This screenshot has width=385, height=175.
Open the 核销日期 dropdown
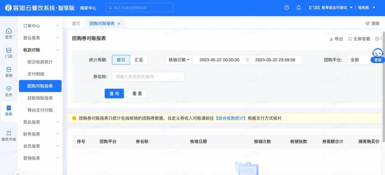[x=179, y=60]
